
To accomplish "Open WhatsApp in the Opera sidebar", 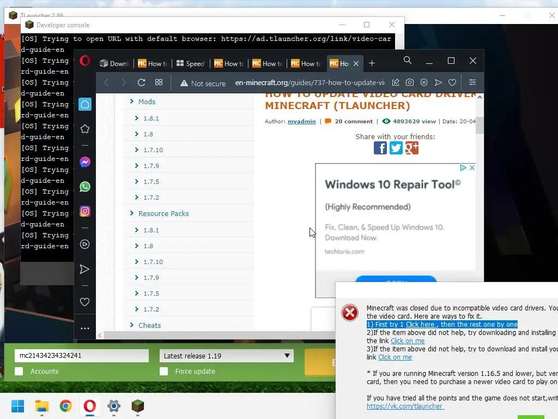I will 85,187.
